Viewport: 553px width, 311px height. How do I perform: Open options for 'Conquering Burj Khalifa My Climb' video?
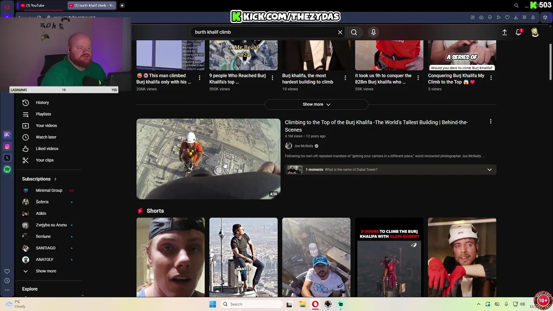491,78
